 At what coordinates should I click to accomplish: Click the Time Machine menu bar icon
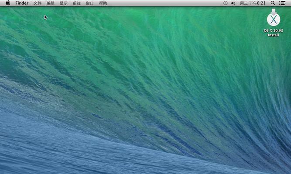tap(225, 3)
